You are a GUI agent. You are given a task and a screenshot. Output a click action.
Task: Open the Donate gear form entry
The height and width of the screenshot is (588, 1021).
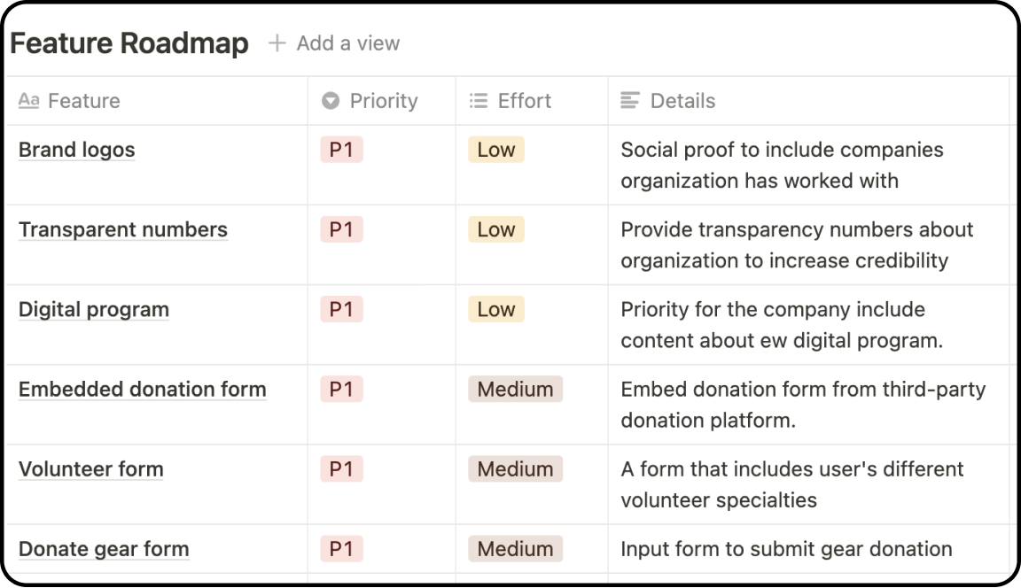pyautogui.click(x=105, y=549)
